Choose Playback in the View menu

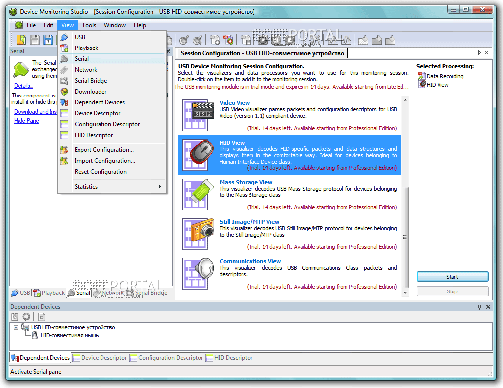112,48
